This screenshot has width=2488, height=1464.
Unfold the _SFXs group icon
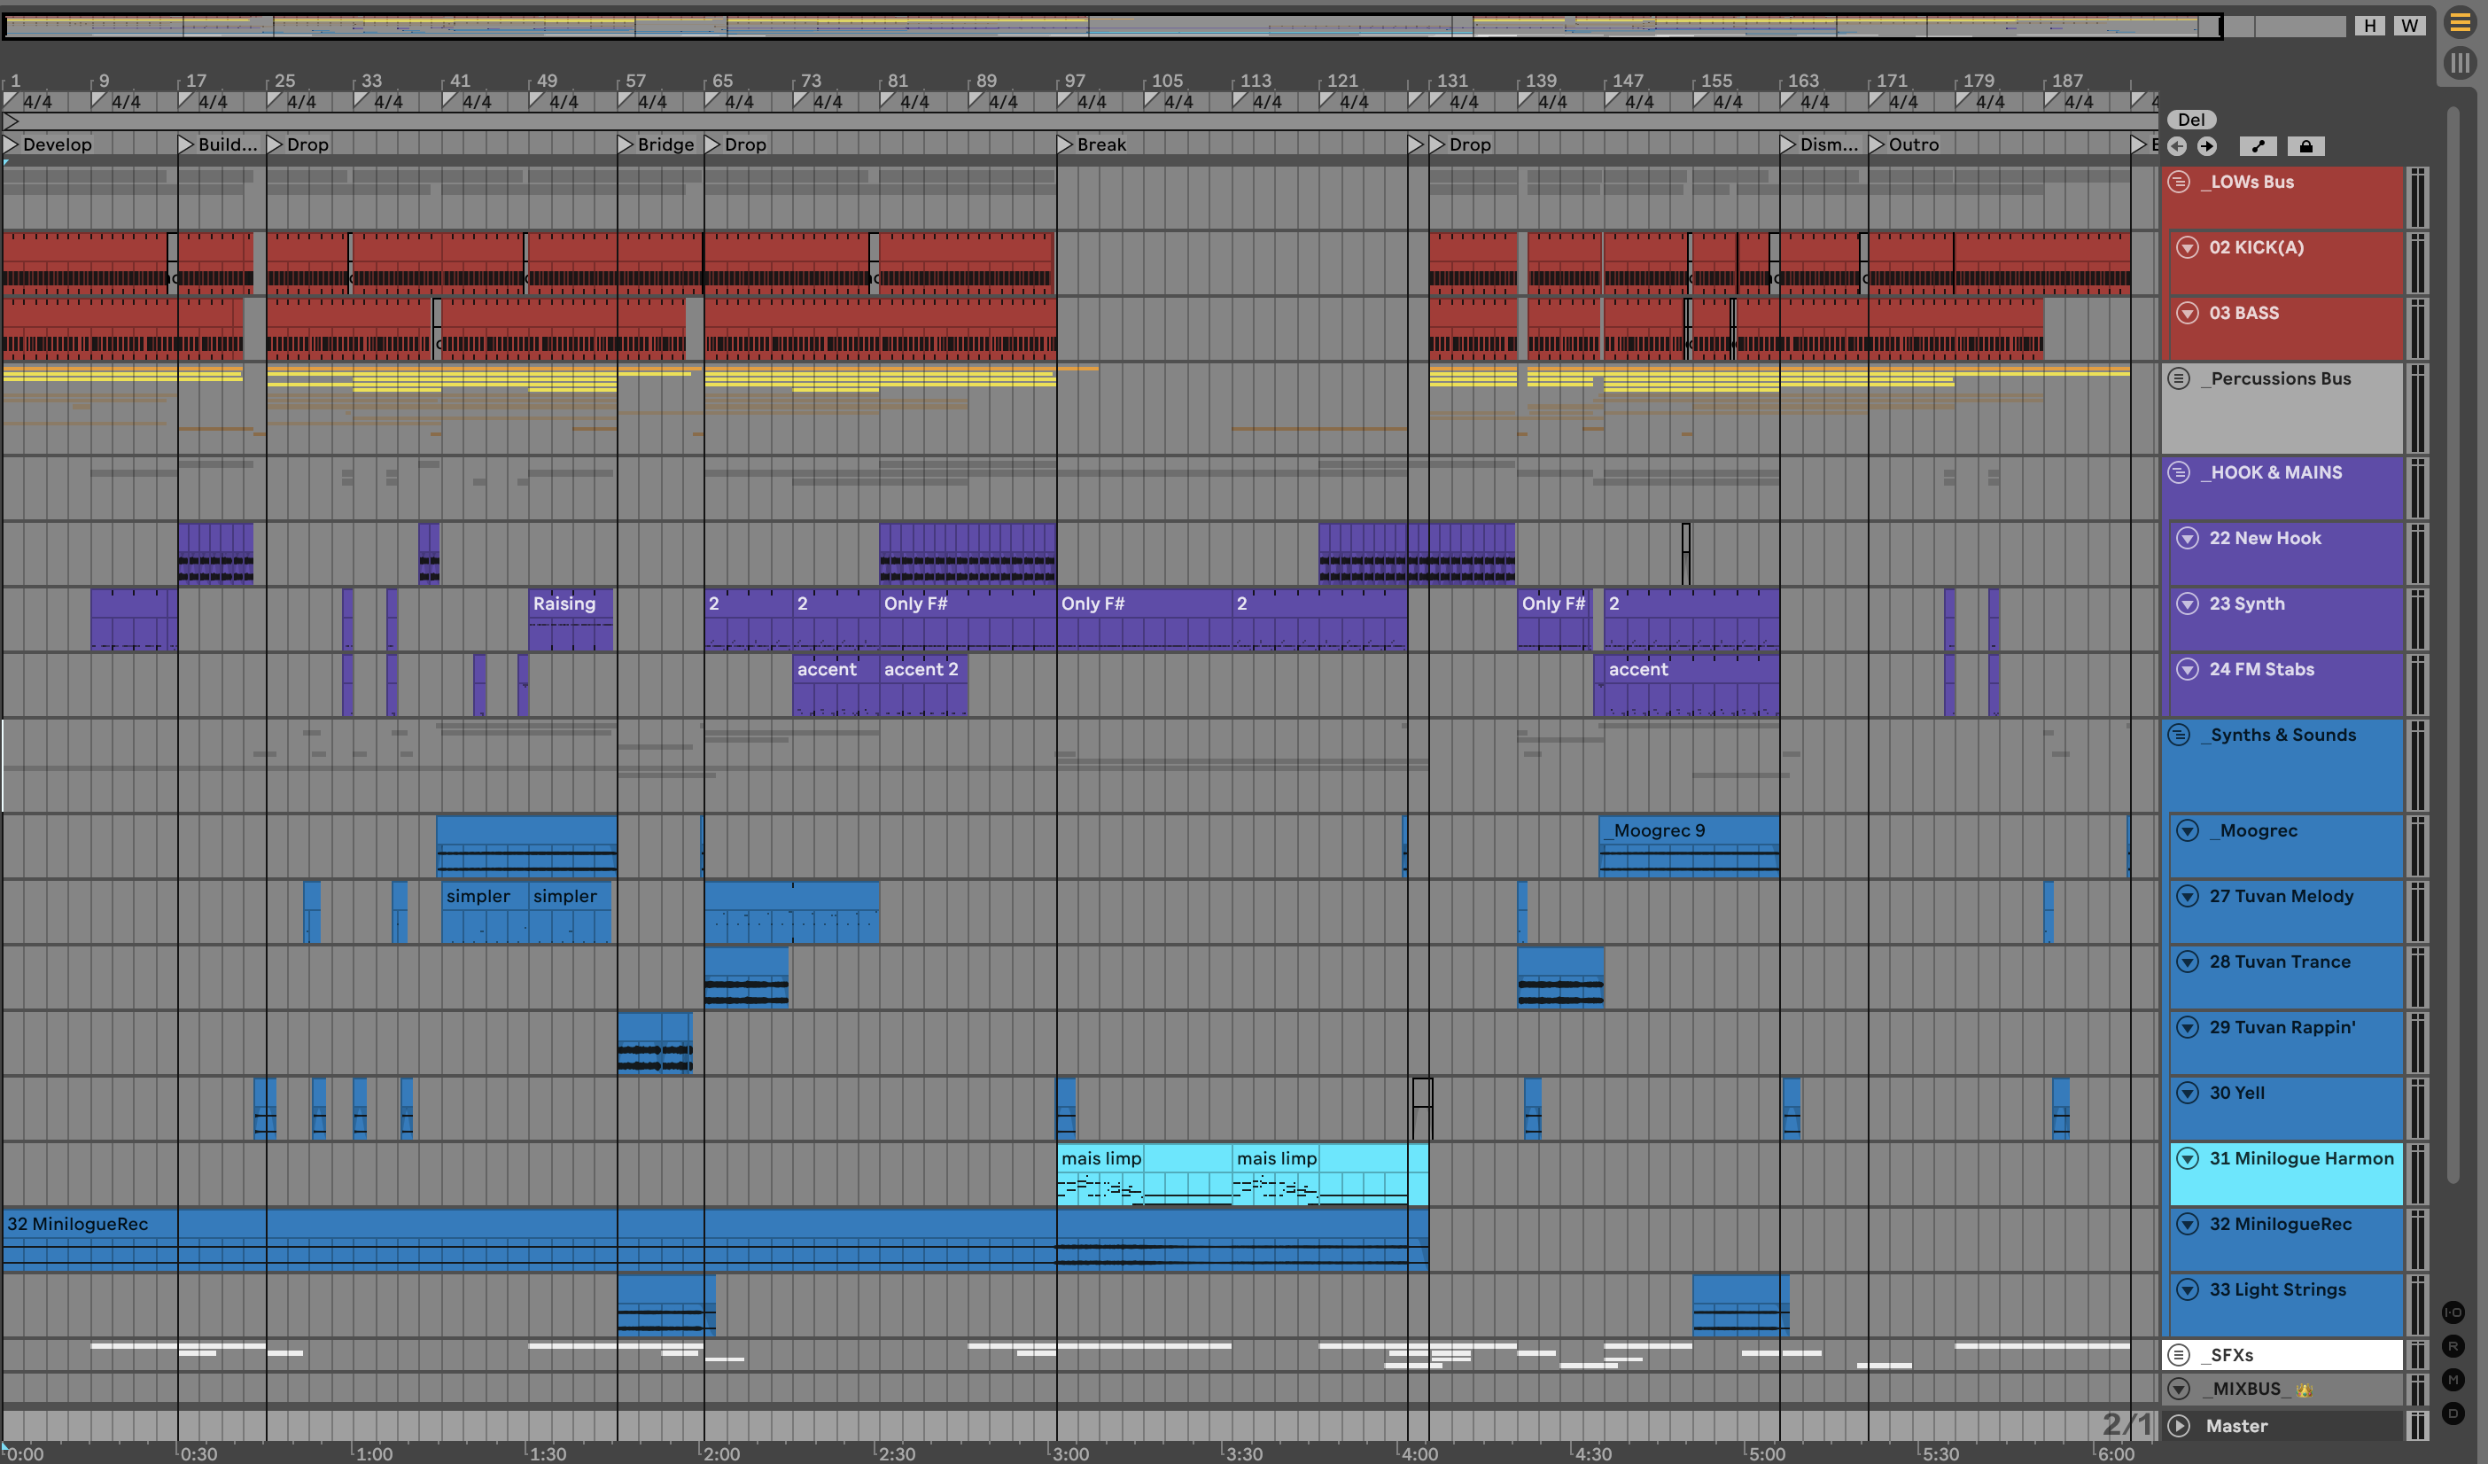[x=2179, y=1354]
